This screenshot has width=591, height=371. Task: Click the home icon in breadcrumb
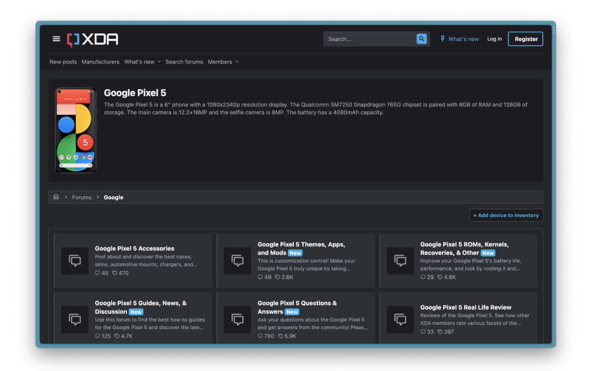[56, 197]
